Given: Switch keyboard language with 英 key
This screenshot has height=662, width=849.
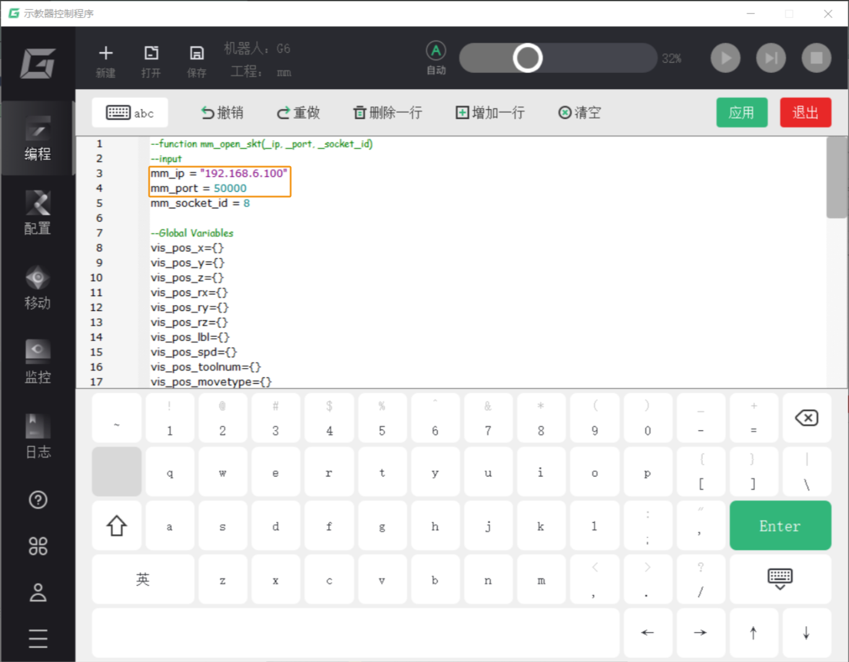Looking at the screenshot, I should coord(143,580).
